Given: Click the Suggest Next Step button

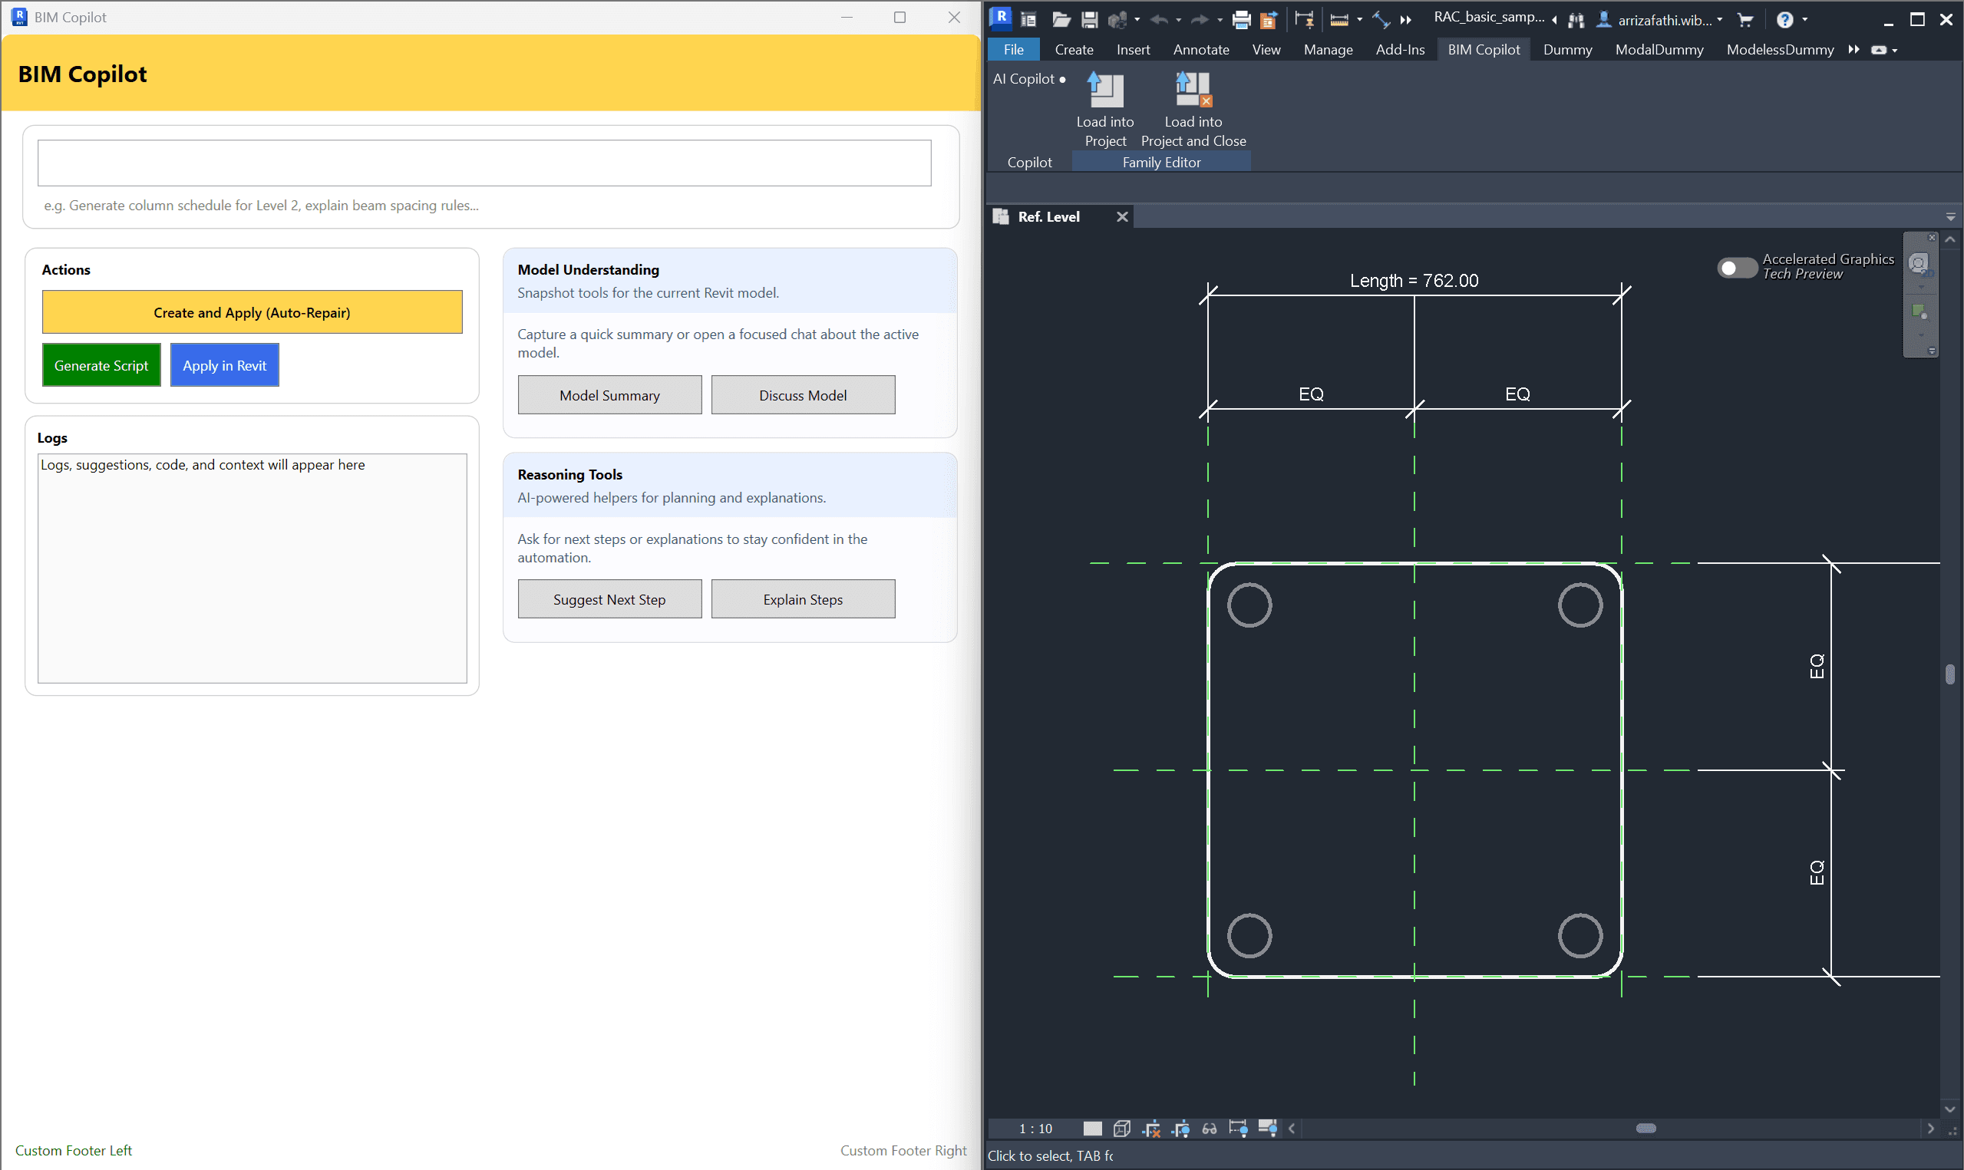Looking at the screenshot, I should pos(609,599).
